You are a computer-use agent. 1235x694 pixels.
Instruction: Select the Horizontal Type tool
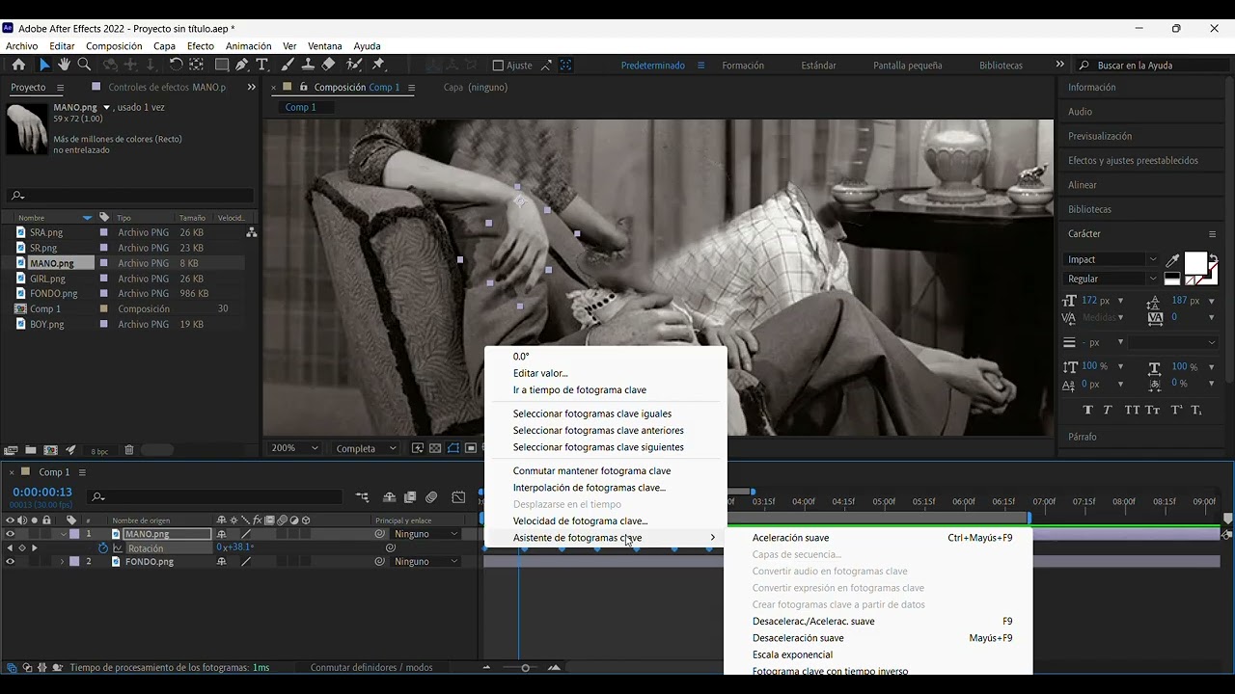261,65
